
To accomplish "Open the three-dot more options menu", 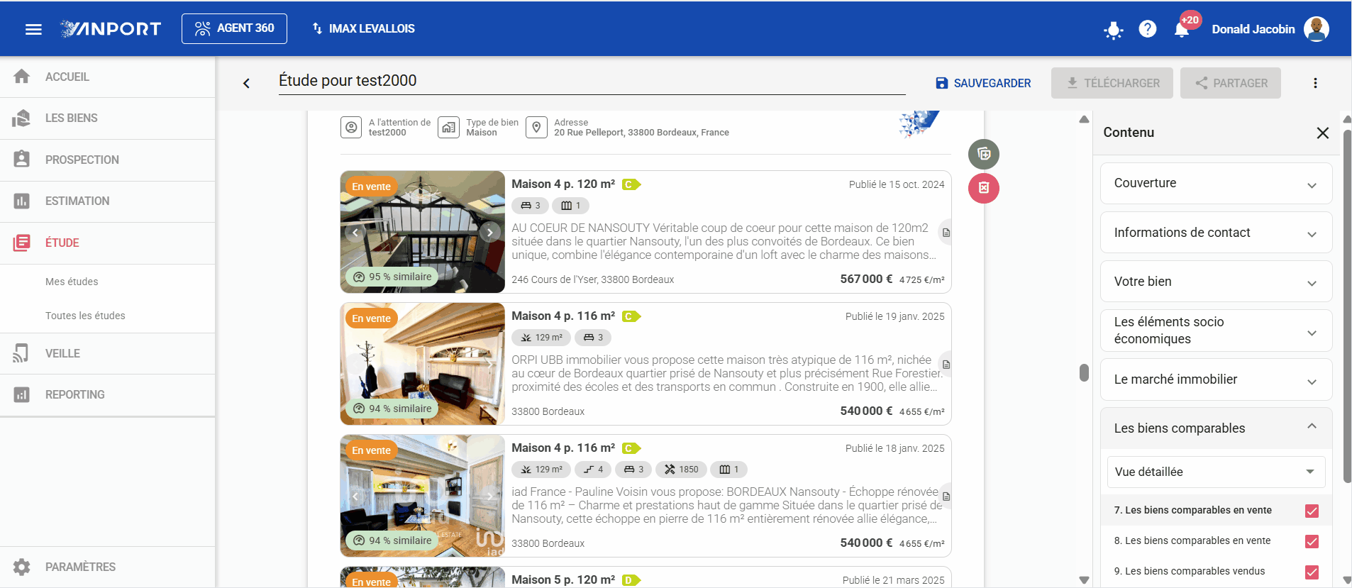I will (x=1315, y=83).
